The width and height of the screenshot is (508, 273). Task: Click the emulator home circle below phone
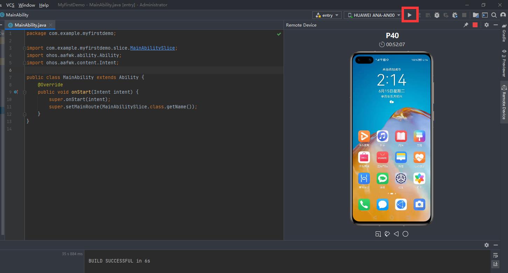(x=405, y=234)
